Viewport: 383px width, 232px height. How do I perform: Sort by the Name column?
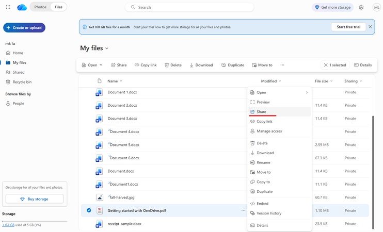pos(115,81)
